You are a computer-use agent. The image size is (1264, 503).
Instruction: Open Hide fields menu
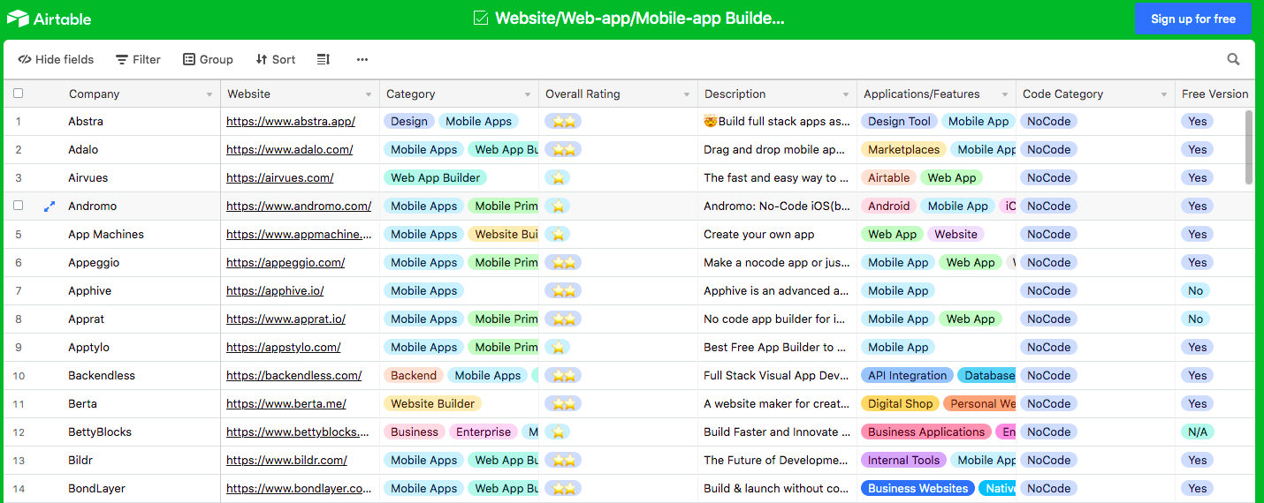tap(56, 59)
